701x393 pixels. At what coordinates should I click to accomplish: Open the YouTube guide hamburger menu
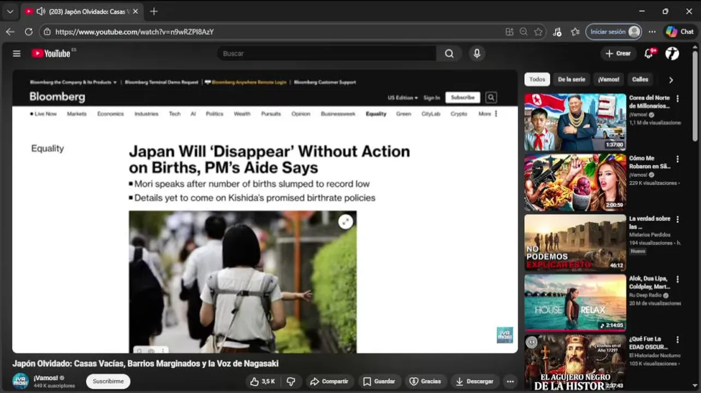[x=16, y=53]
